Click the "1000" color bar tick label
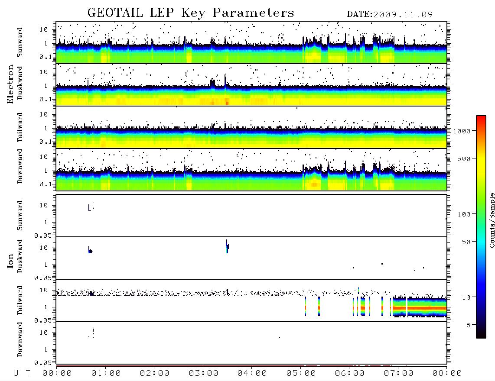The image size is (495, 381). coord(462,131)
